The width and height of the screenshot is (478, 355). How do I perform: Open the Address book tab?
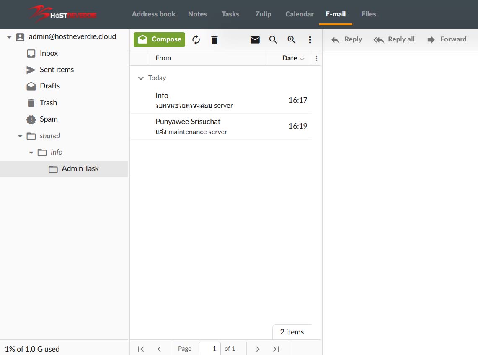click(153, 14)
